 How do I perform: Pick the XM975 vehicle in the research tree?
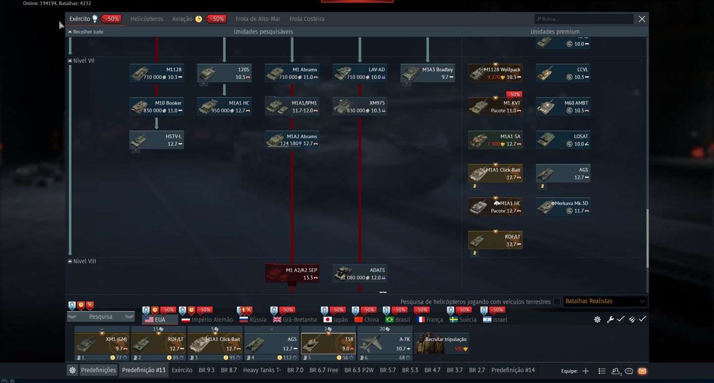click(x=359, y=107)
